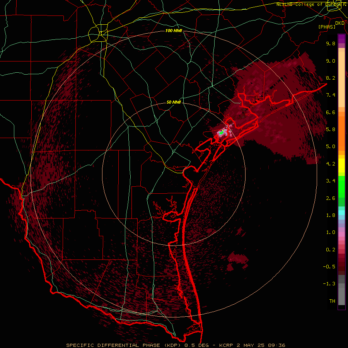Pick the purple top segment of color bar
The image size is (348, 348).
341,39
